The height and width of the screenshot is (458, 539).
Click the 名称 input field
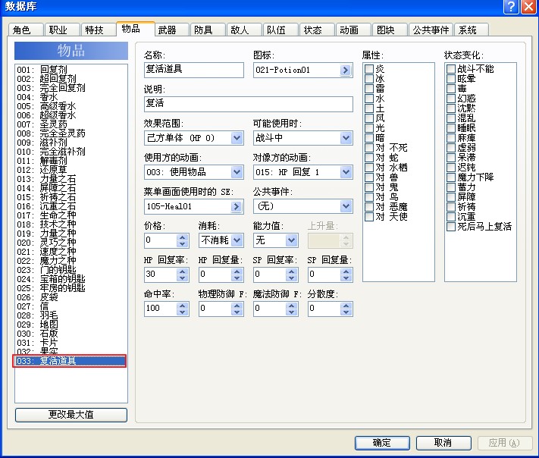click(x=194, y=70)
